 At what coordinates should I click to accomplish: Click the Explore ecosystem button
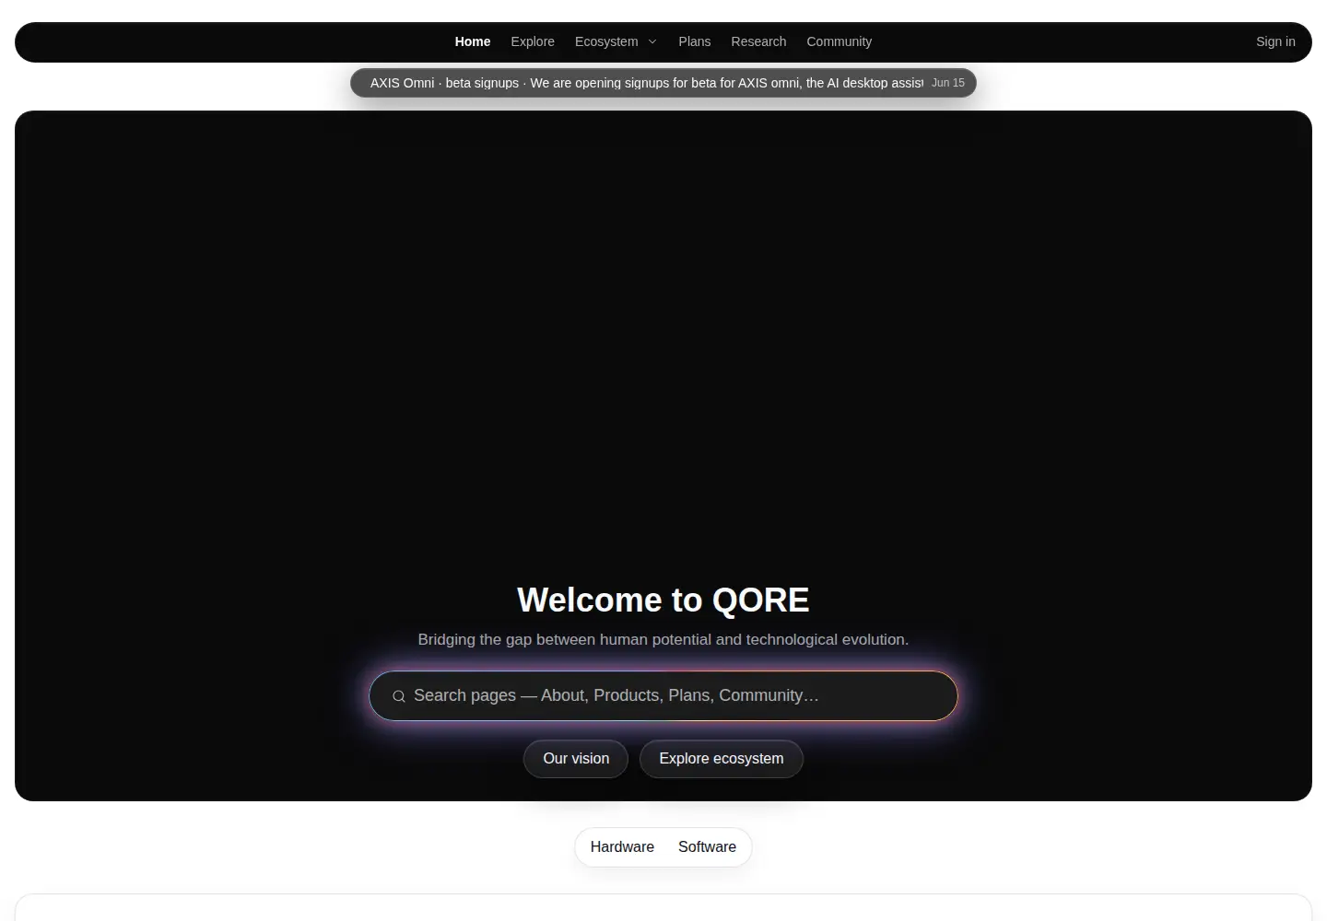[722, 759]
